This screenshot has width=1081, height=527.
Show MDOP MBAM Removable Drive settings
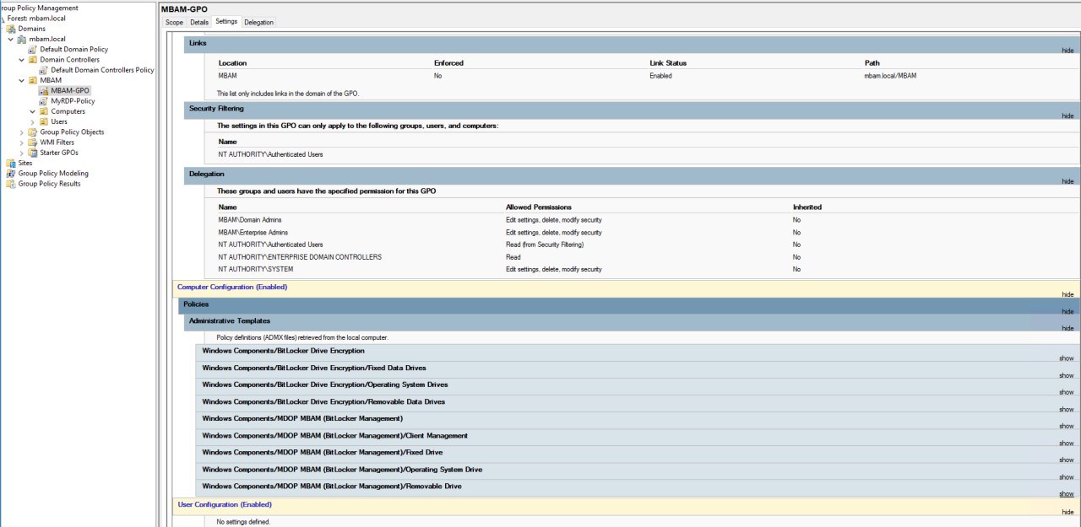[1067, 494]
